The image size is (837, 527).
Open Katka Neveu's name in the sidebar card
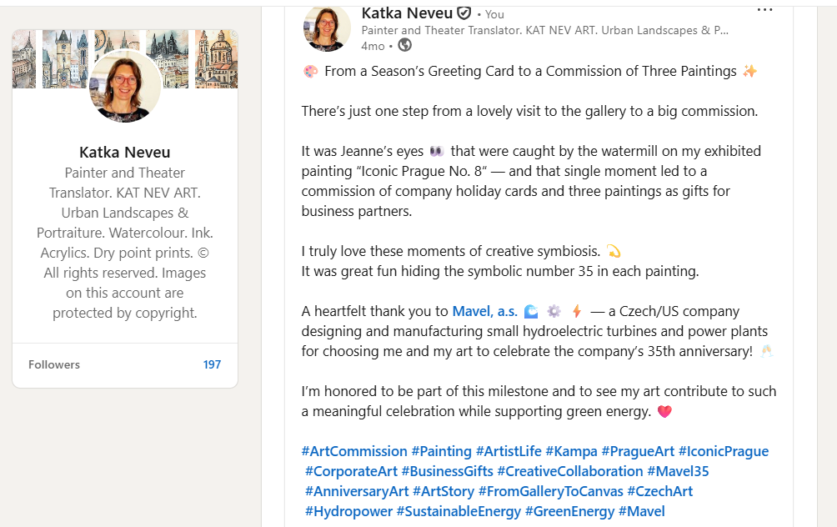(x=124, y=152)
